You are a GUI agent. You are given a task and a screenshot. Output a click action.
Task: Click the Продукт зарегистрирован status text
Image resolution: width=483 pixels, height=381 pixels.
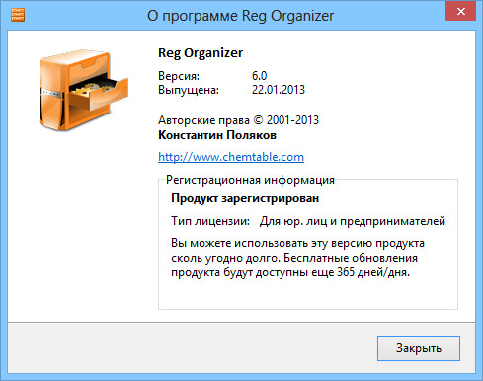coord(245,198)
